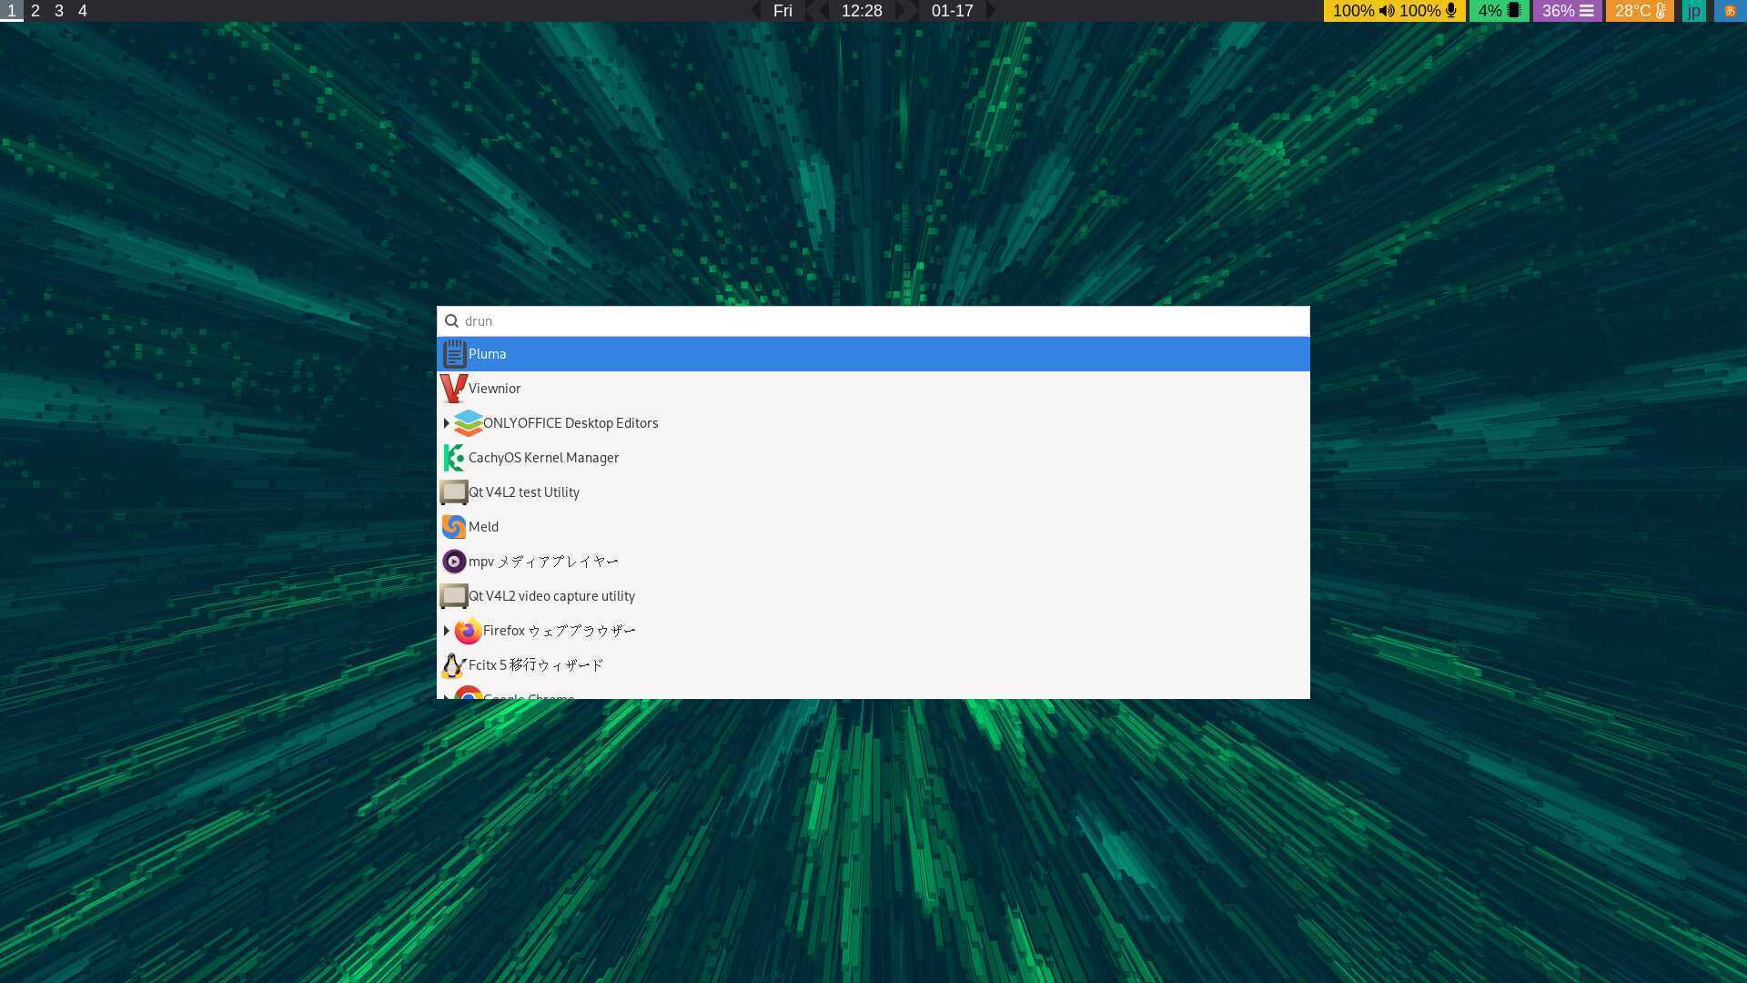This screenshot has height=983, width=1747.
Task: Select the Viewnior entry text
Action: pyautogui.click(x=494, y=389)
